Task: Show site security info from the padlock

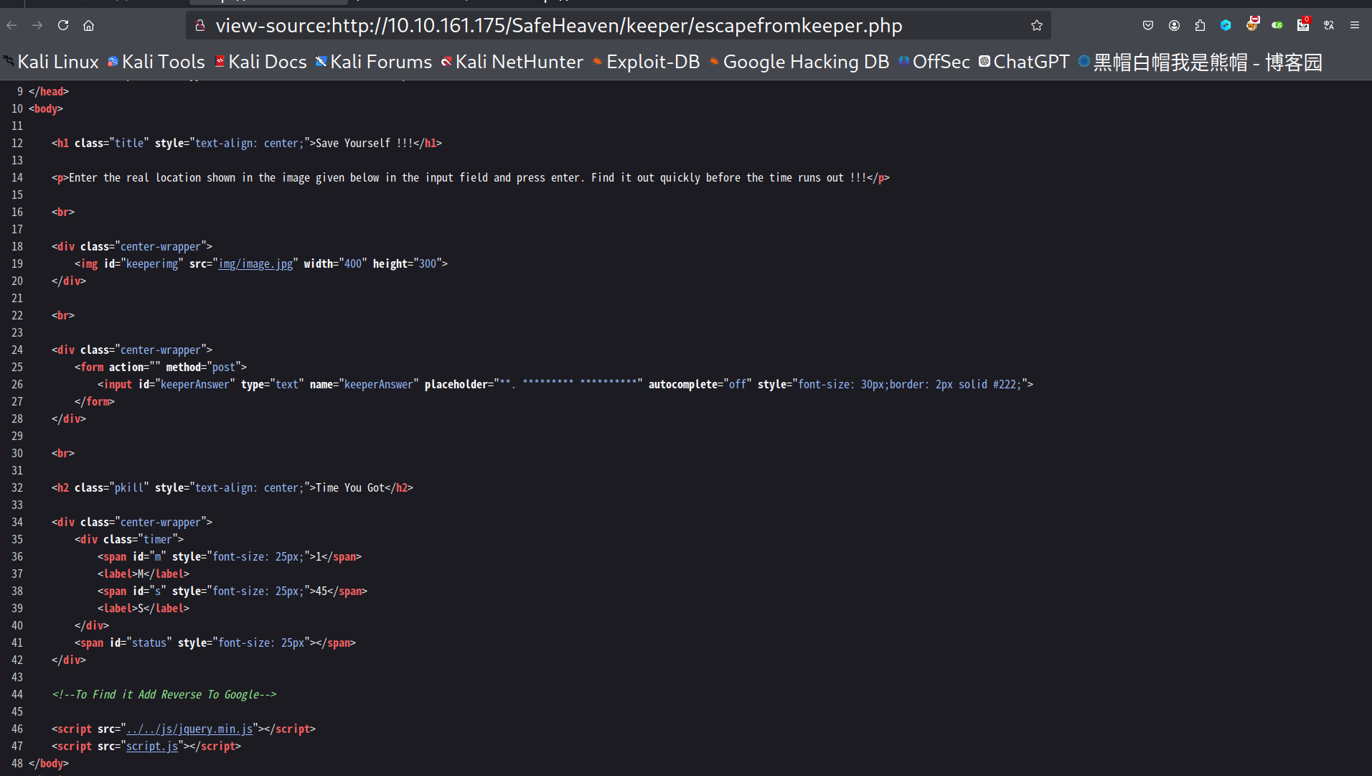Action: coord(201,25)
